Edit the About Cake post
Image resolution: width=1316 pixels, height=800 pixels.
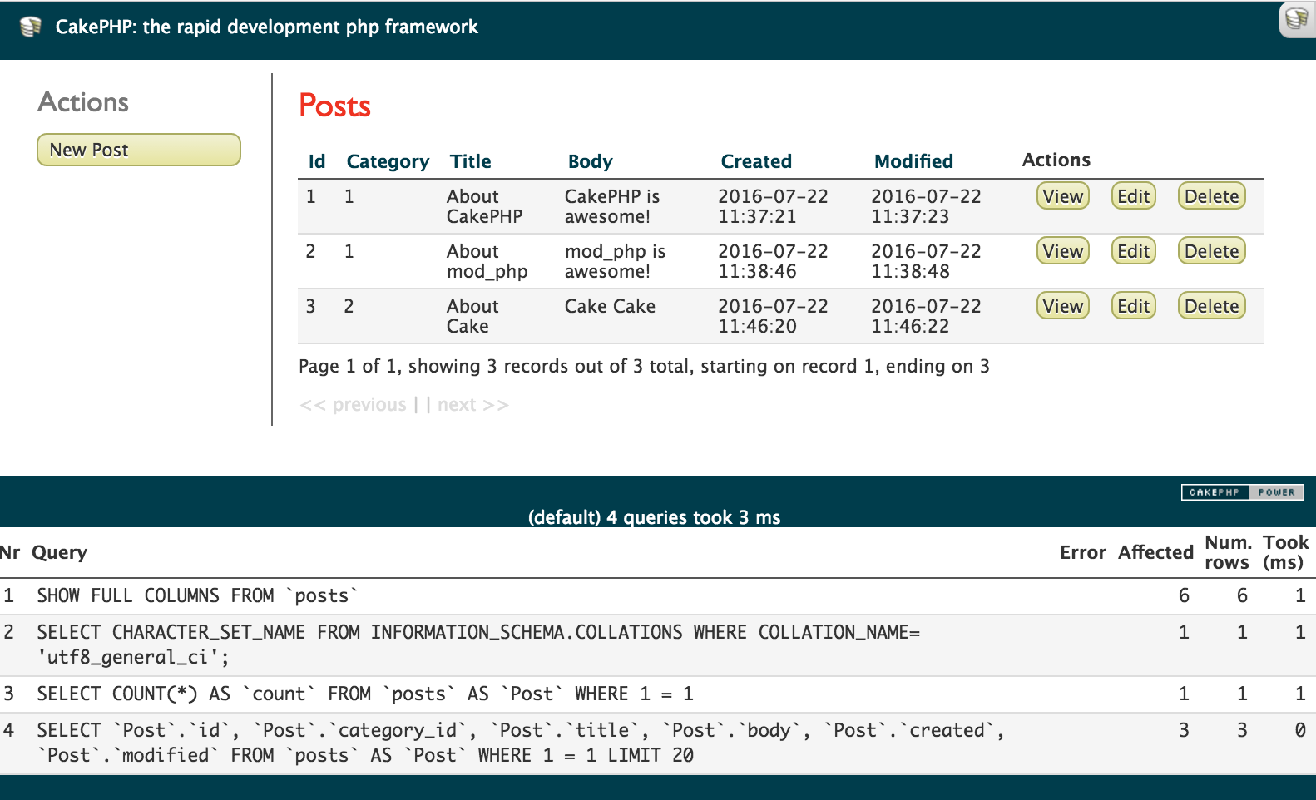[x=1134, y=306]
